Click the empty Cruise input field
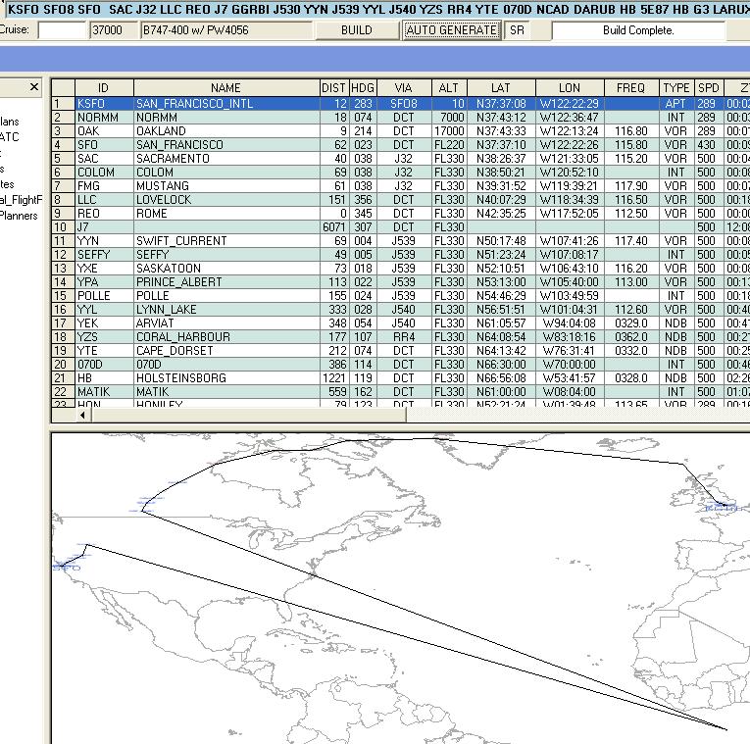Viewport: 750px width, 744px height. pyautogui.click(x=62, y=30)
